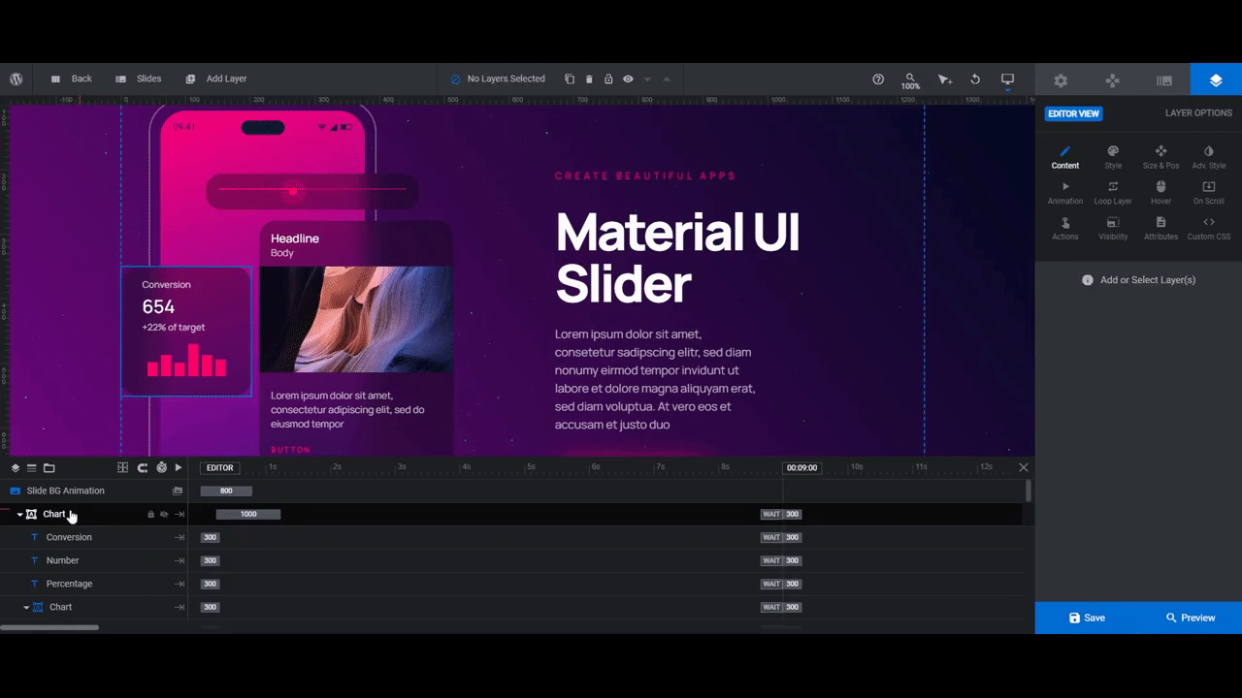Toggle lock on the Chart group row
The height and width of the screenshot is (698, 1242).
pos(150,514)
